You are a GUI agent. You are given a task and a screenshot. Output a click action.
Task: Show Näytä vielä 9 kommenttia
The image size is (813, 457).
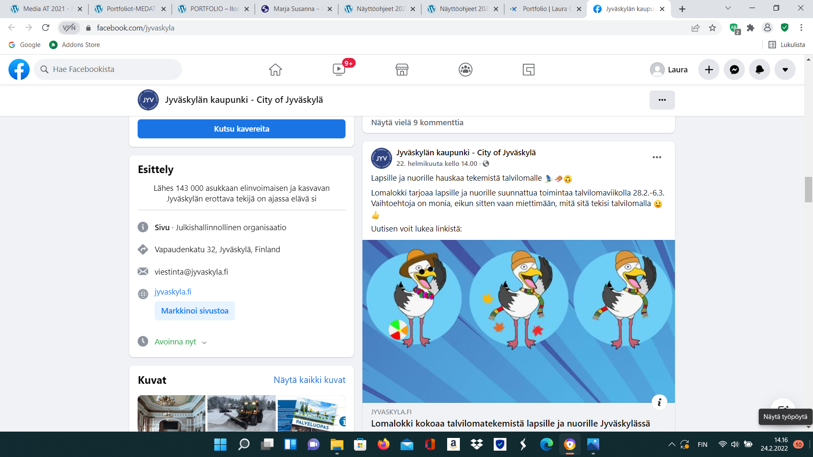pyautogui.click(x=417, y=123)
